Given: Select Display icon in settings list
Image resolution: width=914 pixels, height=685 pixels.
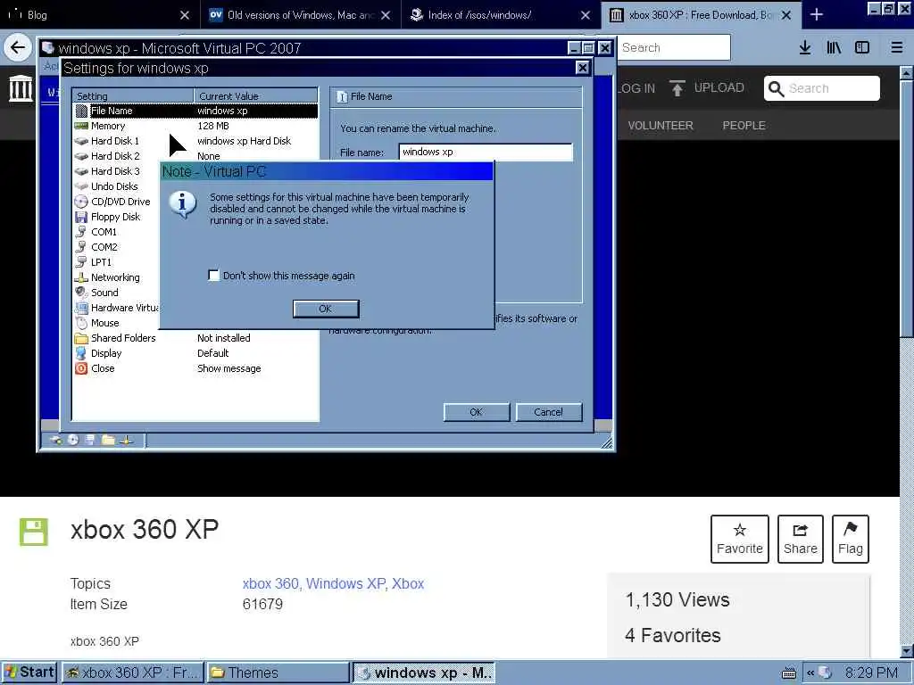Looking at the screenshot, I should point(81,353).
